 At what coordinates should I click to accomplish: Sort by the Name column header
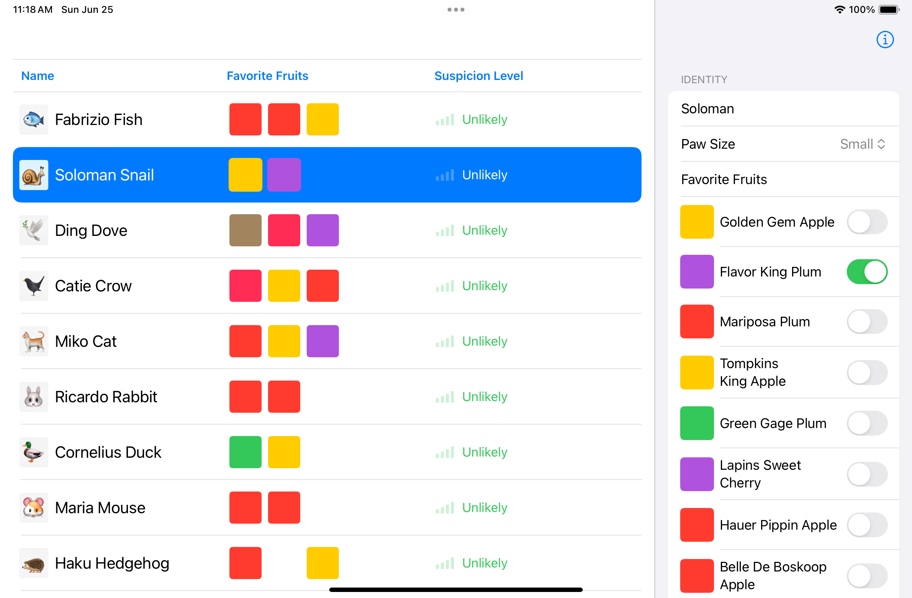point(37,76)
